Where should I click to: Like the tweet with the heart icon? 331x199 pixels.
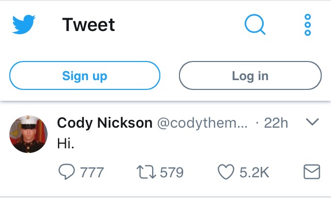point(226,172)
